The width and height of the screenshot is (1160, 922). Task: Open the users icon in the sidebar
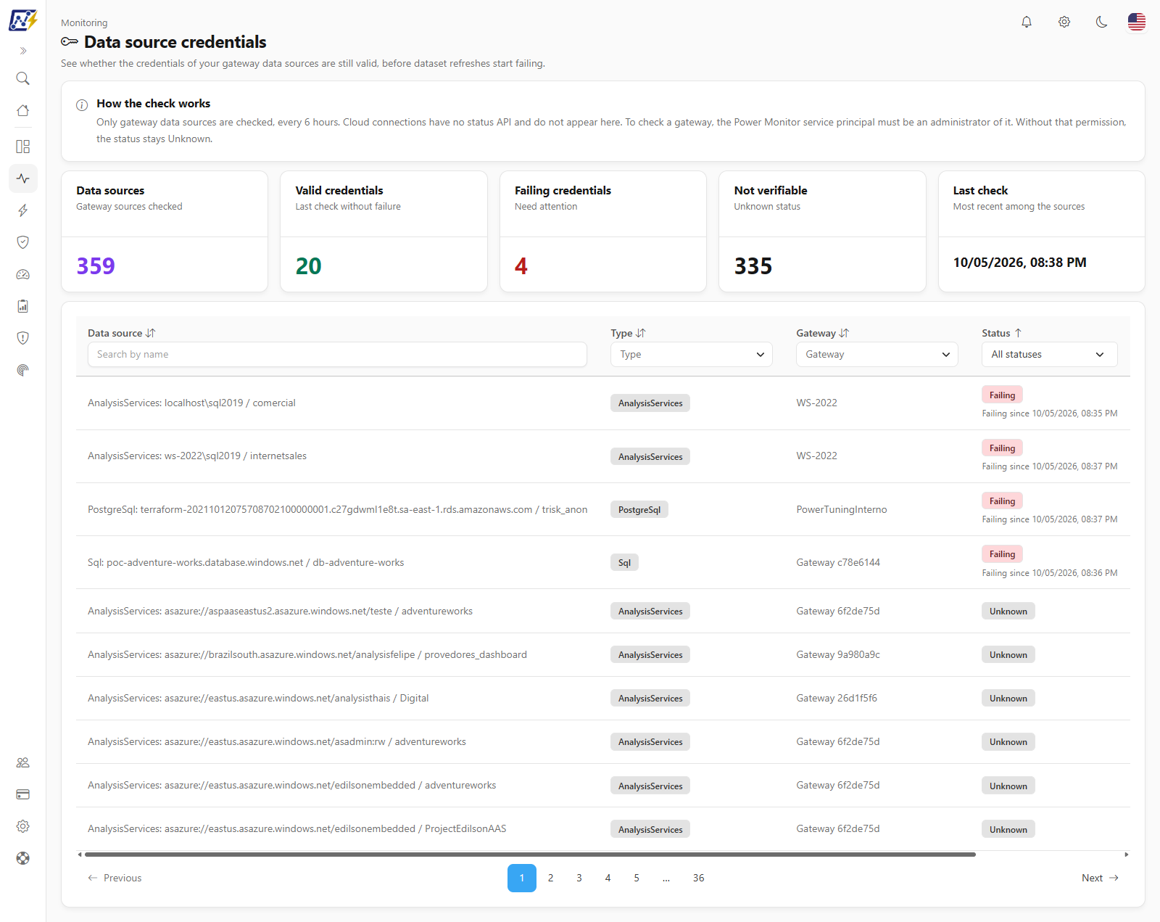coord(23,762)
